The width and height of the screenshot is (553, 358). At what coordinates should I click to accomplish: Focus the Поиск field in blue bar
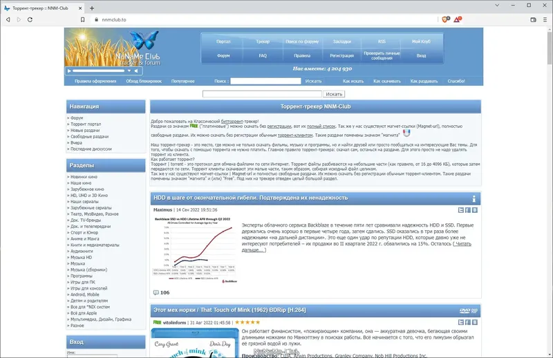pos(265,81)
